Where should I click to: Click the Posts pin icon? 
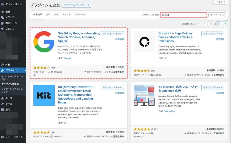[x=2, y=12]
